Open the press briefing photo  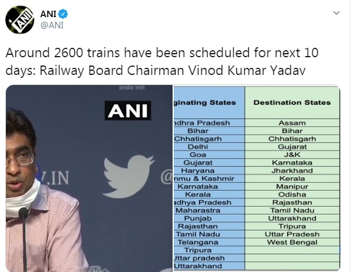coord(89,178)
